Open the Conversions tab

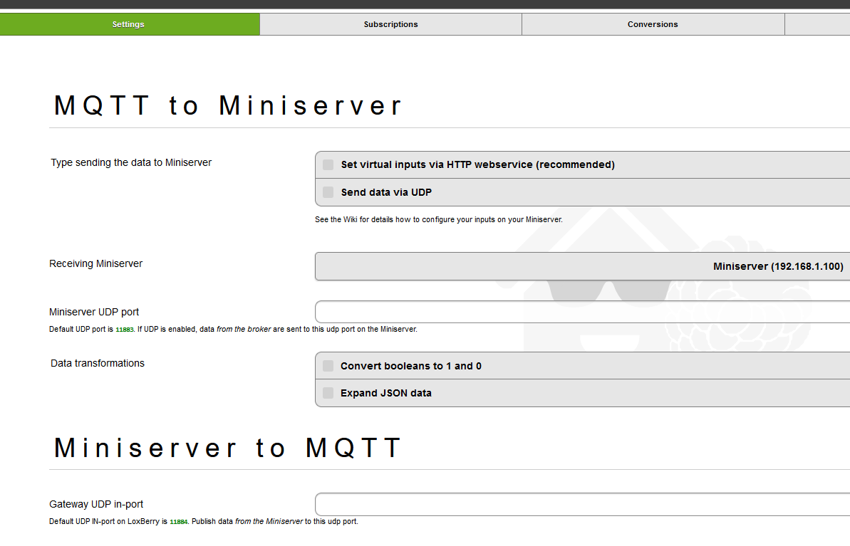(653, 24)
